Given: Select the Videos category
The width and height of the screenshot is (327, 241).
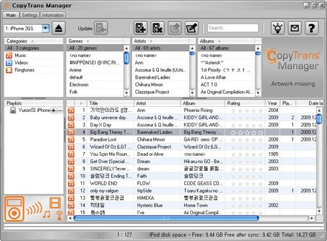Looking at the screenshot, I should click(21, 63).
